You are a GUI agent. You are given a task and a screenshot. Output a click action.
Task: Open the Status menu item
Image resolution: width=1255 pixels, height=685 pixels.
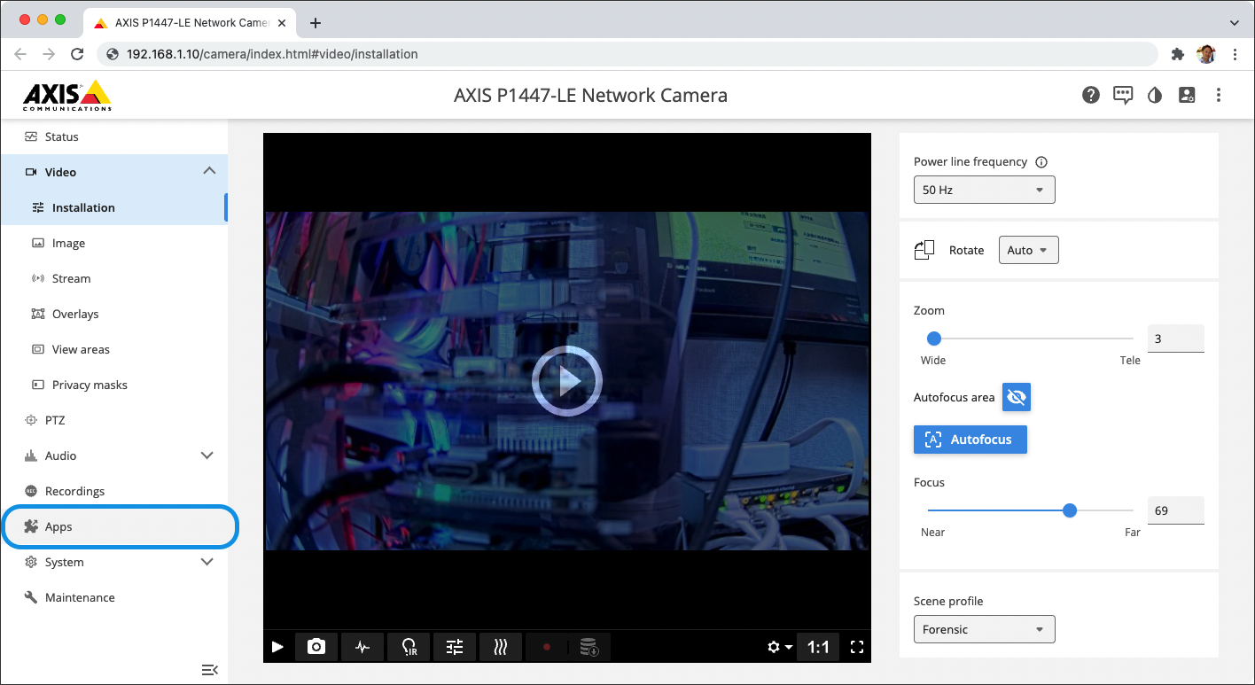tap(113, 136)
